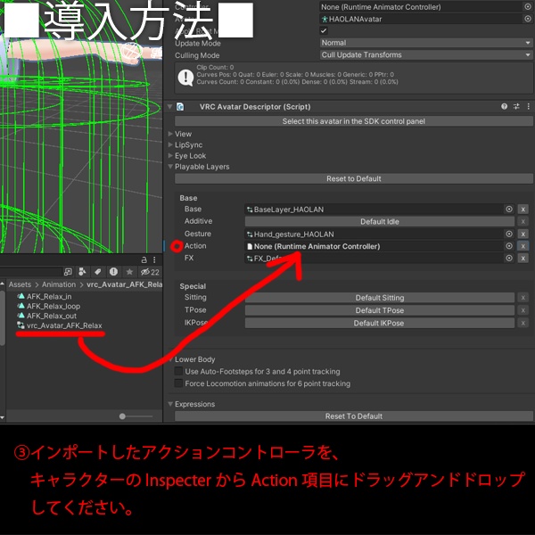Go to Assets in the Project breadcrumb
Screen dimensions: 535x535
pyautogui.click(x=20, y=284)
